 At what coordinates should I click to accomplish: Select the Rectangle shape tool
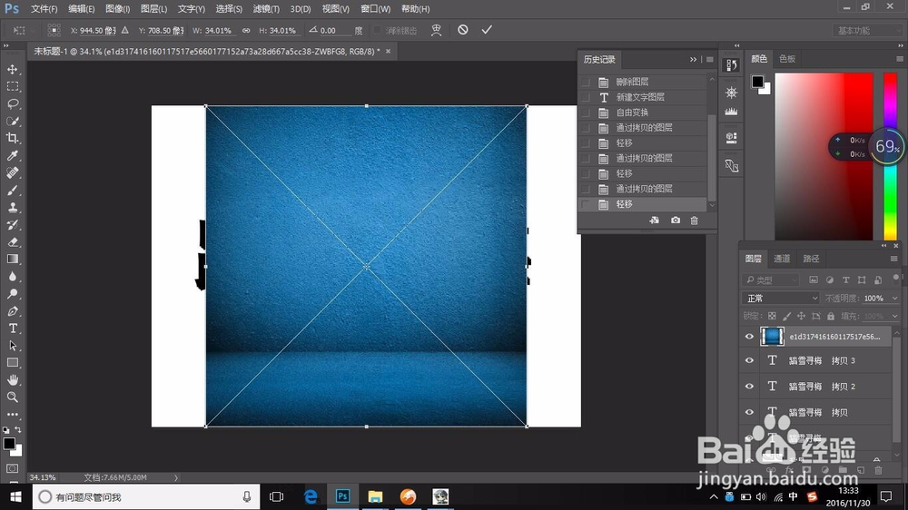(12, 363)
